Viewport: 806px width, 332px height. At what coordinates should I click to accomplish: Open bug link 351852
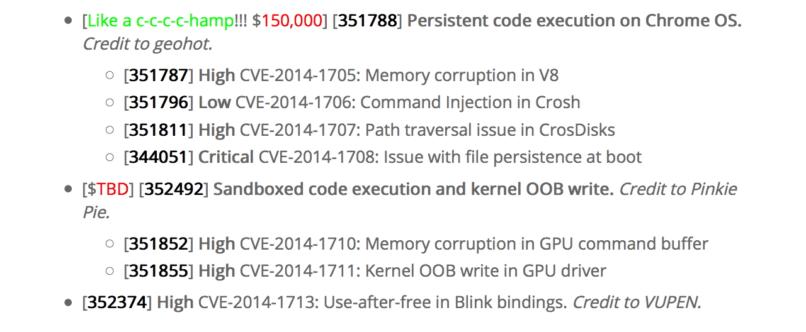(x=159, y=244)
